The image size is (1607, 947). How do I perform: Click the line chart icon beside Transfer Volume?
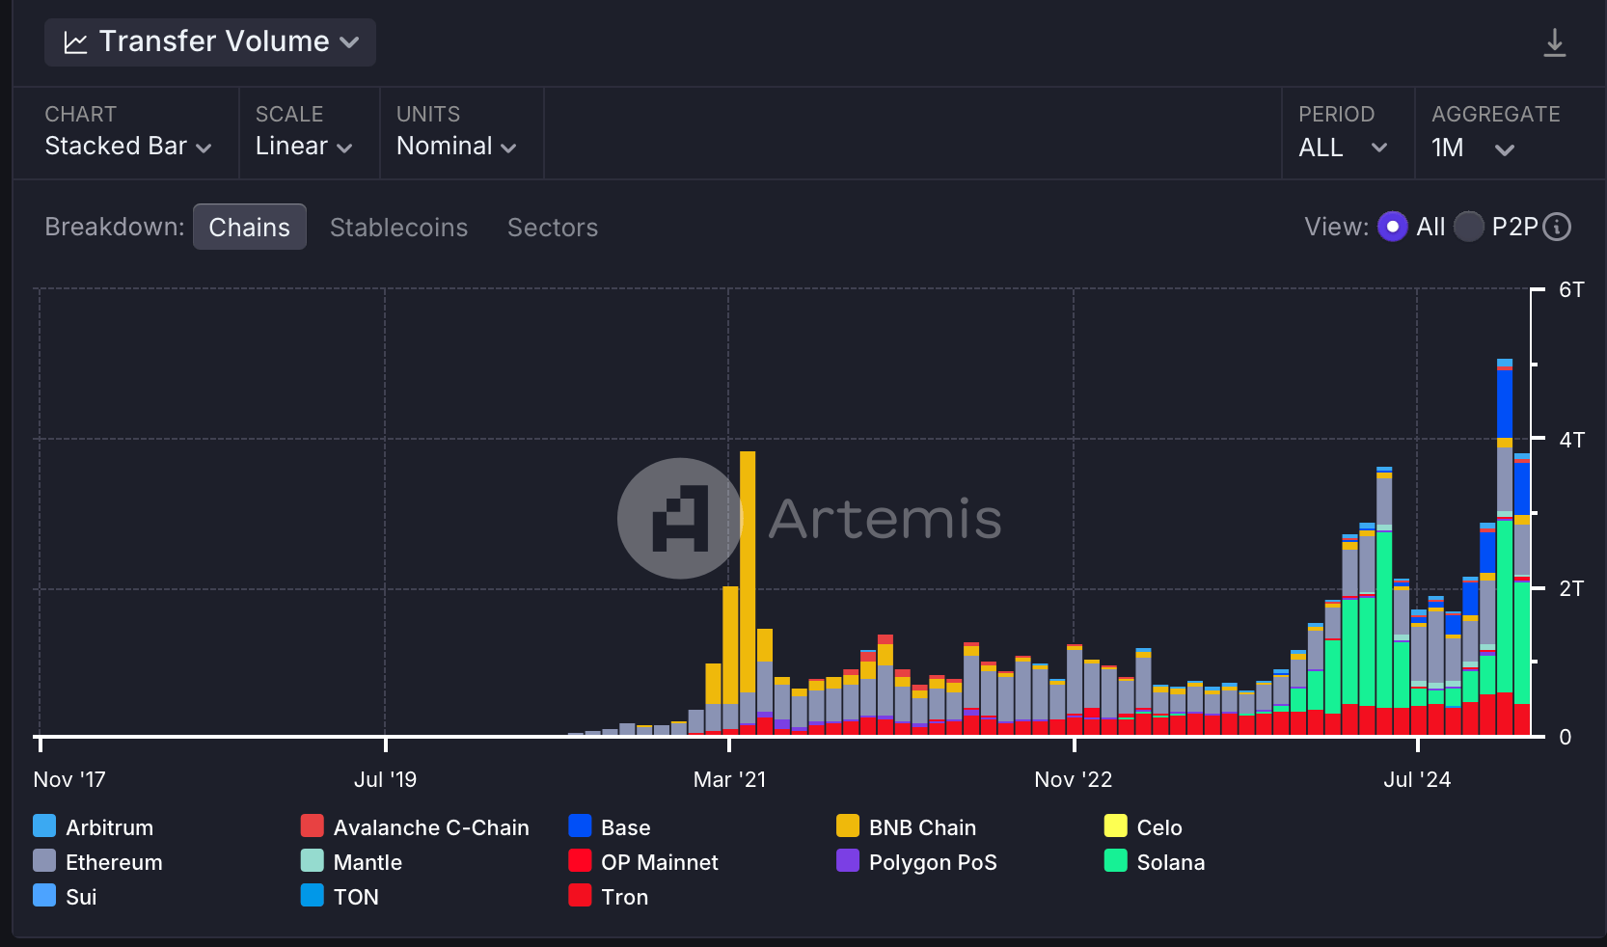(75, 42)
